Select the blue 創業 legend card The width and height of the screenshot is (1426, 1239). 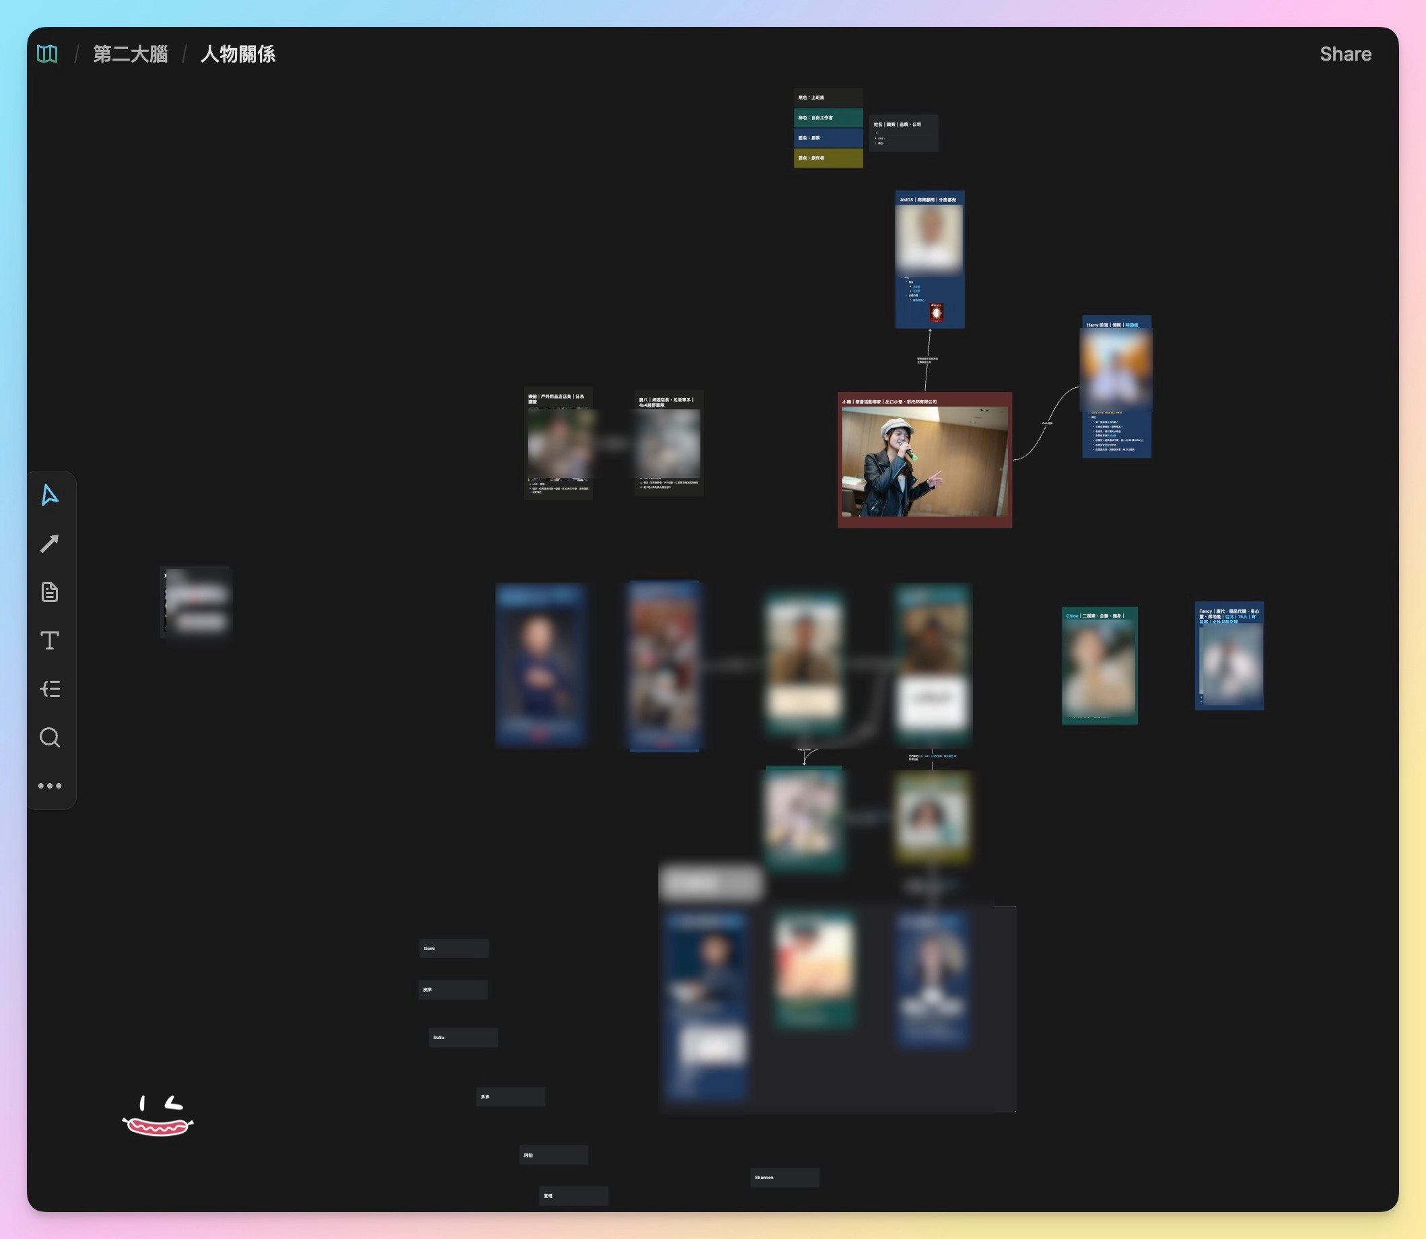[828, 137]
